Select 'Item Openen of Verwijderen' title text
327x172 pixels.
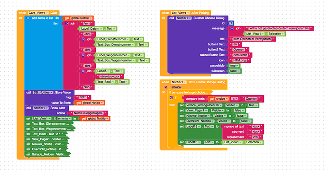[252, 39]
